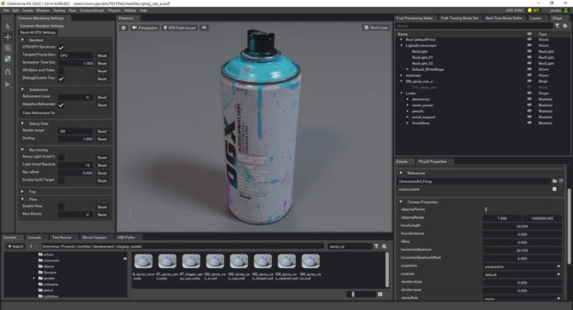Pick the rotate tool in left toolbar
The height and width of the screenshot is (310, 573).
(x=8, y=48)
